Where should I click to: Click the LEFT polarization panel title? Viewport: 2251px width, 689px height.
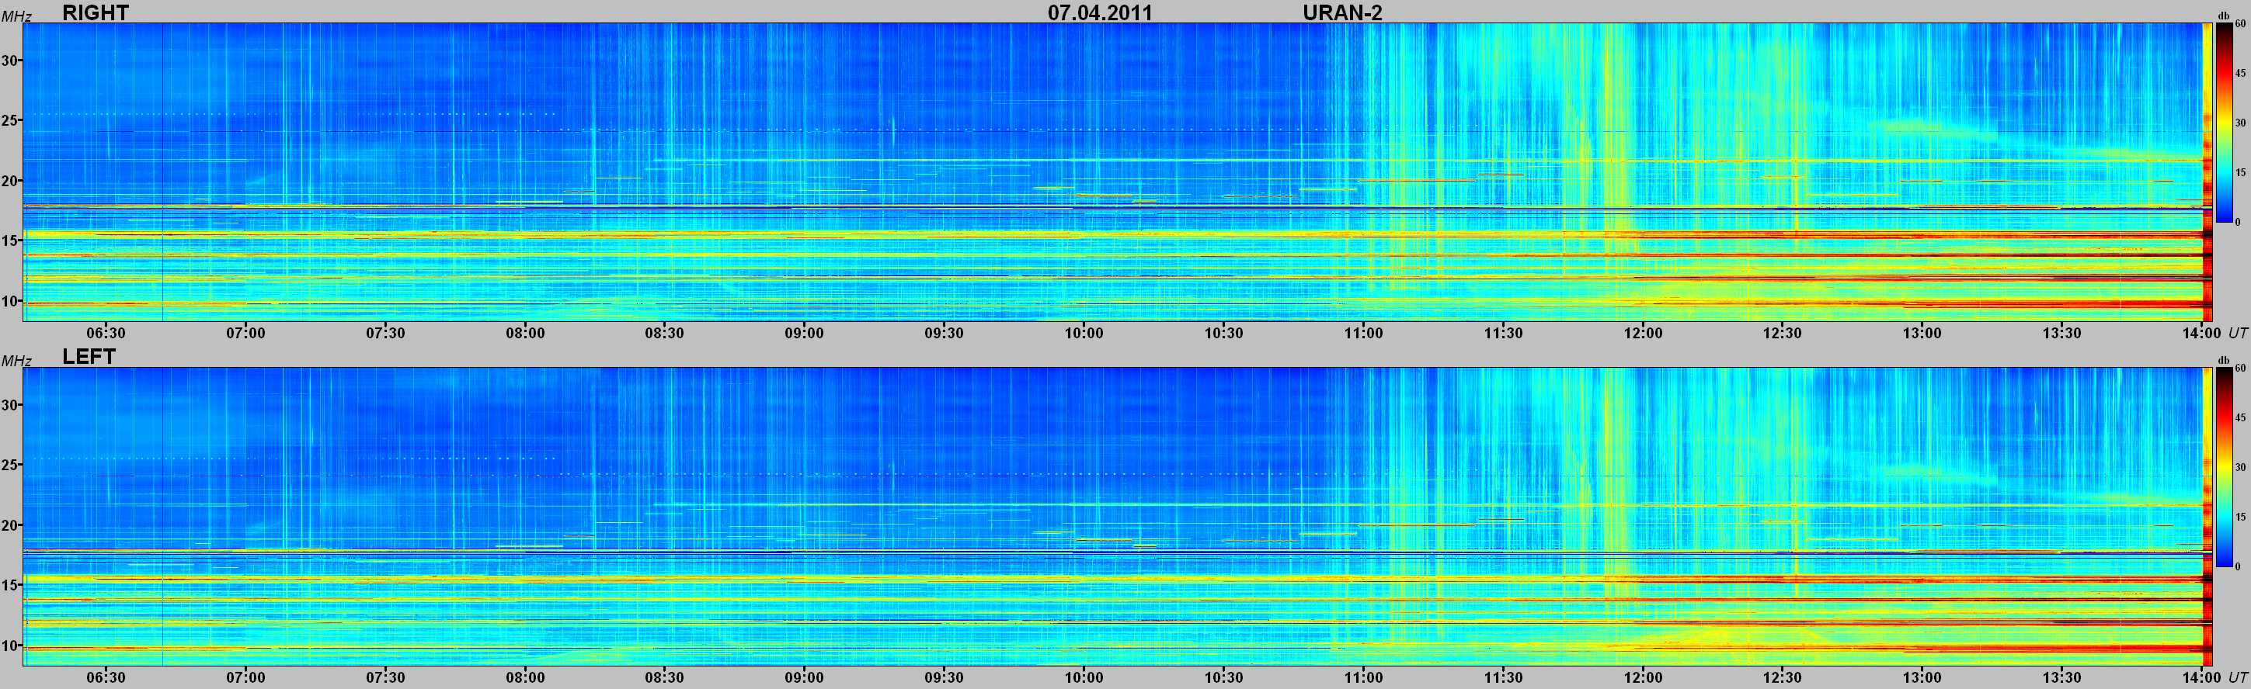tap(89, 356)
